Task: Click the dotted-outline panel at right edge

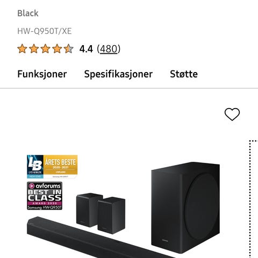Action: [x=254, y=199]
